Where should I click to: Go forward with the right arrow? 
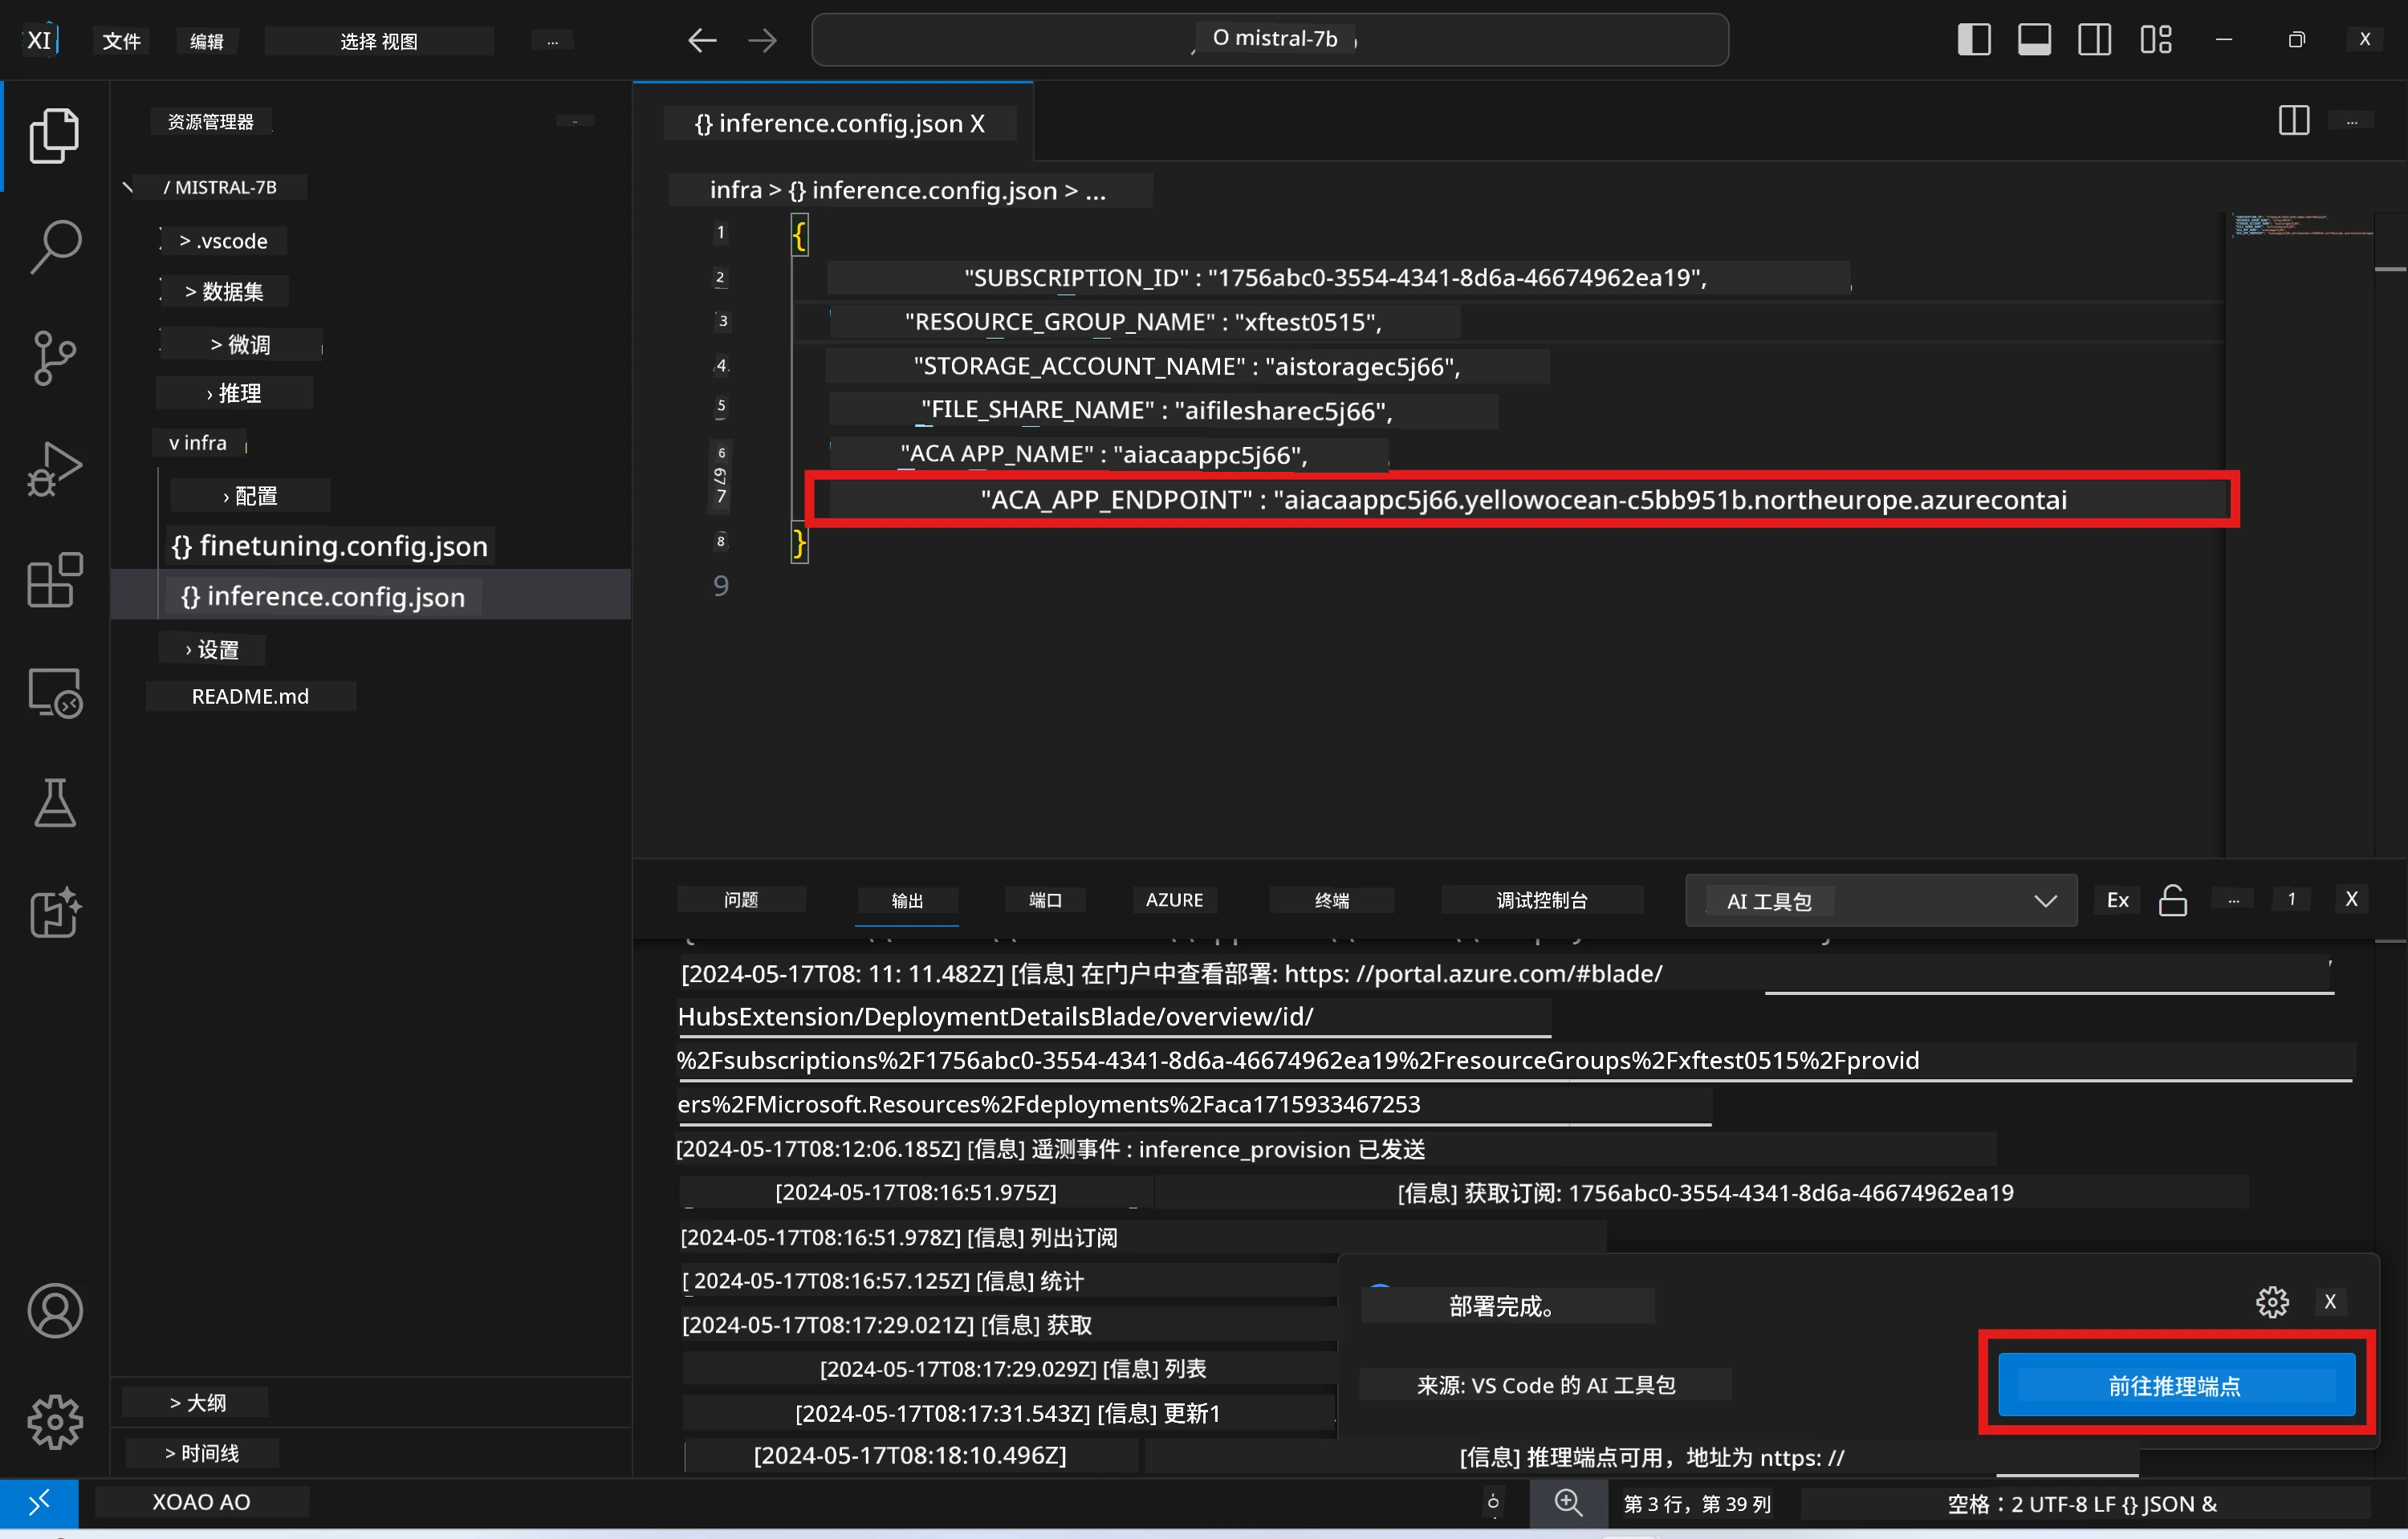(762, 40)
